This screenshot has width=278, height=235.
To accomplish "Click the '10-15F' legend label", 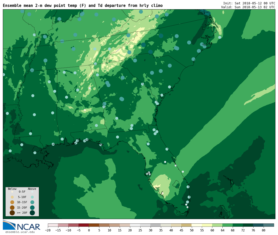I will coord(22,202).
